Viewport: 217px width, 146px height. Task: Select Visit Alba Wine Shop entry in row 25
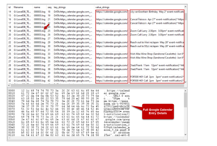tap(157, 54)
